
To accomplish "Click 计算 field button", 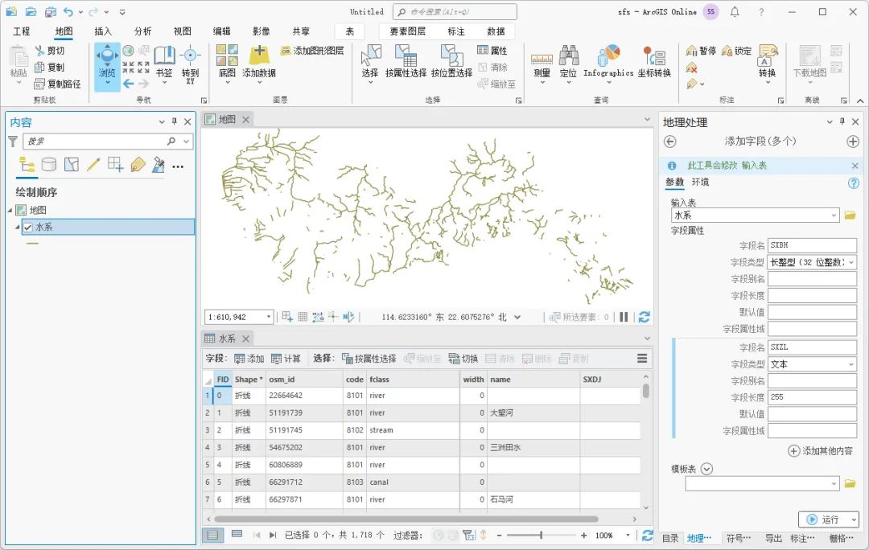I will [286, 359].
